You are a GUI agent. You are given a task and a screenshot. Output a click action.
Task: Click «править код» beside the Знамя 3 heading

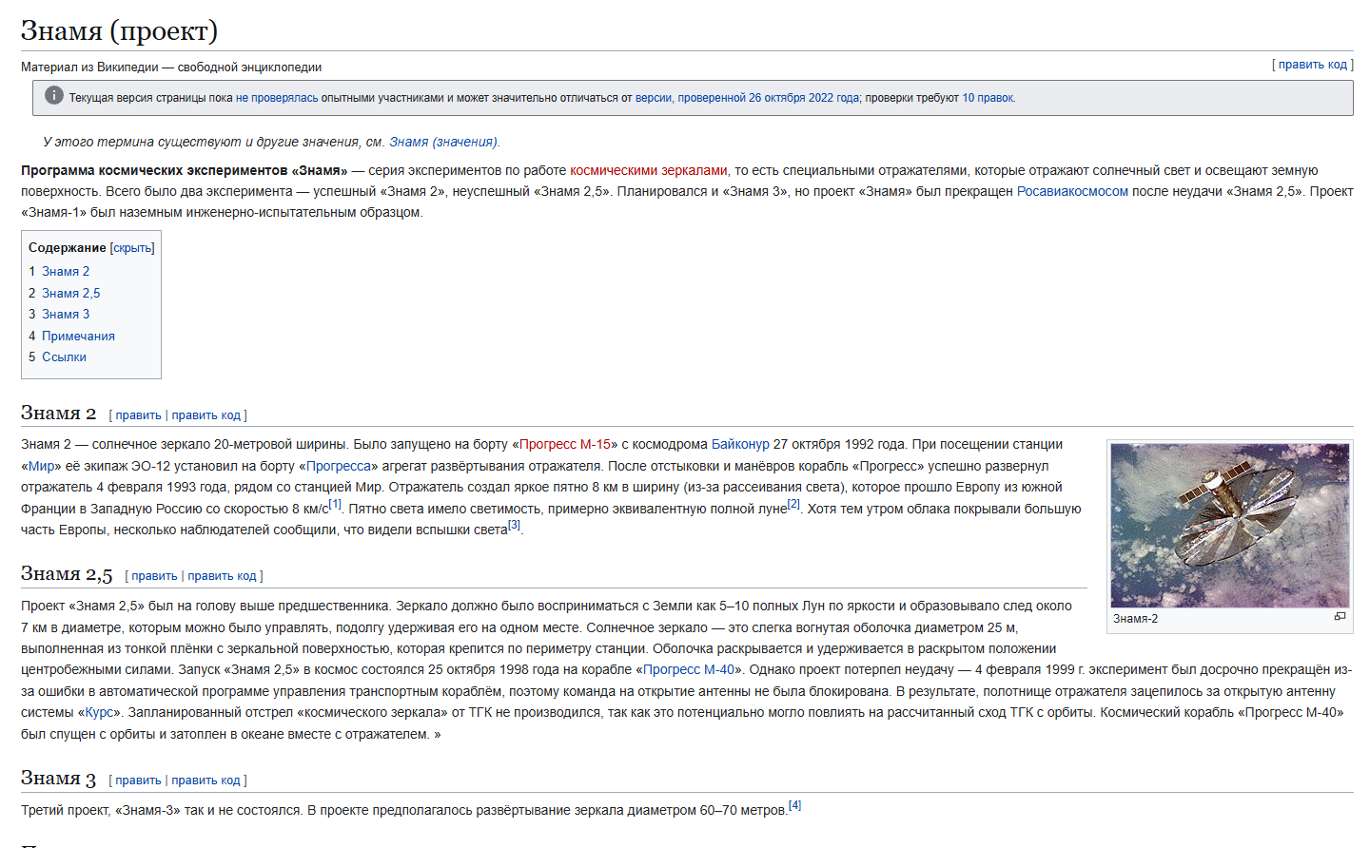206,781
